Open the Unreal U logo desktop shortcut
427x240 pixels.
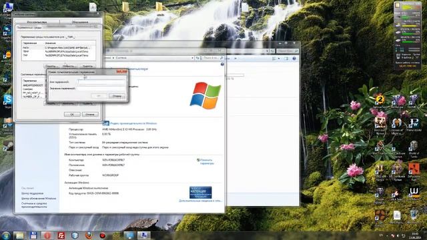380,172
